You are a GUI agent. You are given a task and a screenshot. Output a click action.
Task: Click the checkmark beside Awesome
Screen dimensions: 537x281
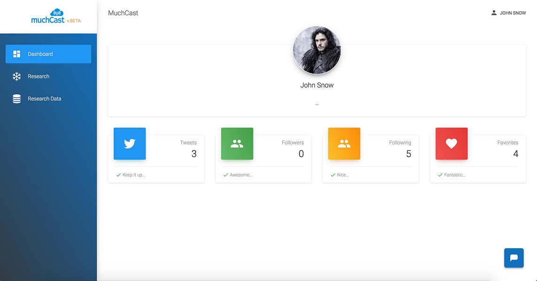pos(226,175)
